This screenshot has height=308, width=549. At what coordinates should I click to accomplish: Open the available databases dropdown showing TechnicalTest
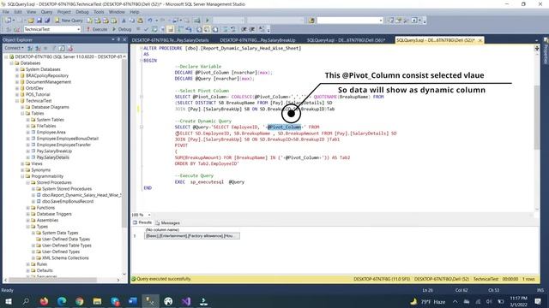[x=52, y=29]
